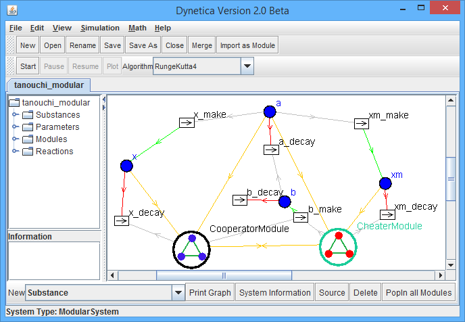Switch to the tanouchi_modular tab
Screen dimensions: 465x322
(49, 85)
